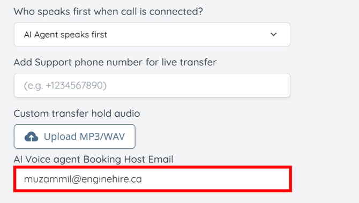Click the "(e.g. +1234567890)" placeholder text
The width and height of the screenshot is (359, 203).
click(65, 86)
